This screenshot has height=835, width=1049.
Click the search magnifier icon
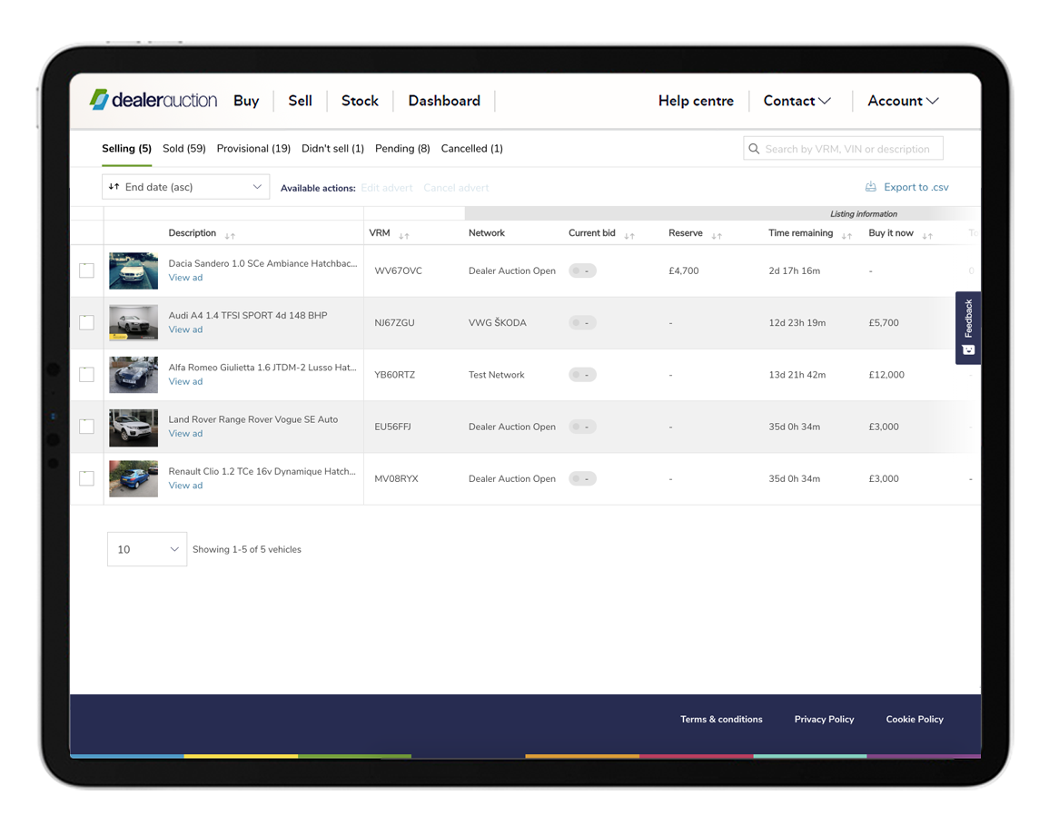(754, 149)
